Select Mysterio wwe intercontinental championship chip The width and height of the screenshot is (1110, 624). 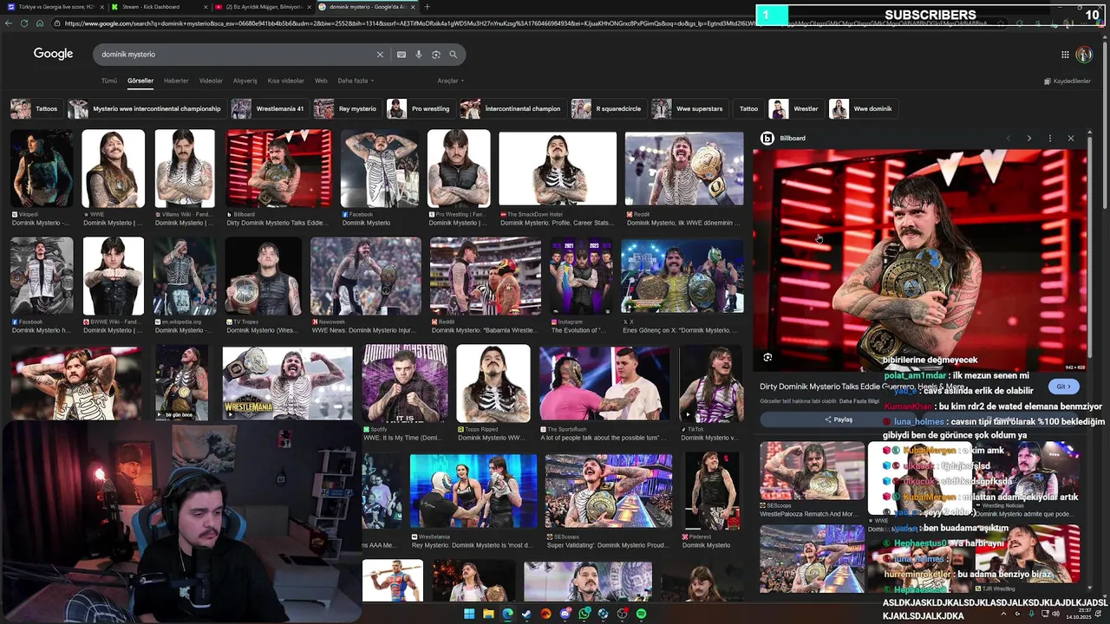[146, 108]
